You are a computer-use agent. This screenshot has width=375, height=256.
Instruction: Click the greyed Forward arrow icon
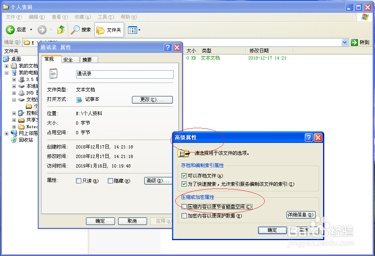point(42,30)
